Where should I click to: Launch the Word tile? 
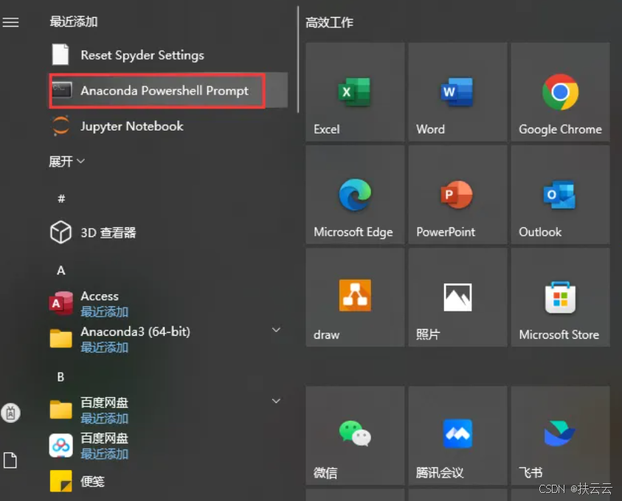tap(457, 91)
